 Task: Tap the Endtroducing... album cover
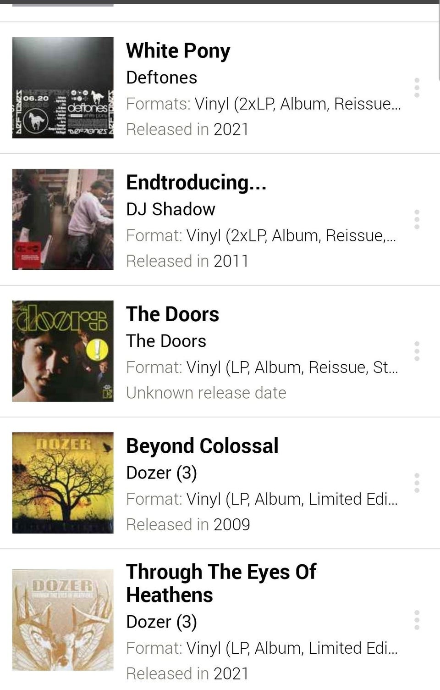pos(63,219)
